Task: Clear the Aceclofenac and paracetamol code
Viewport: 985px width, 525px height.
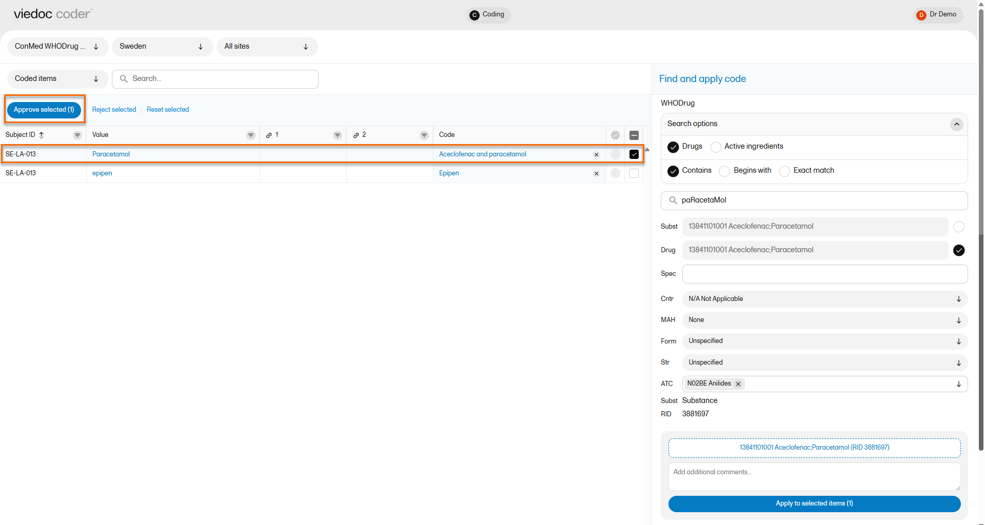Action: (x=596, y=155)
